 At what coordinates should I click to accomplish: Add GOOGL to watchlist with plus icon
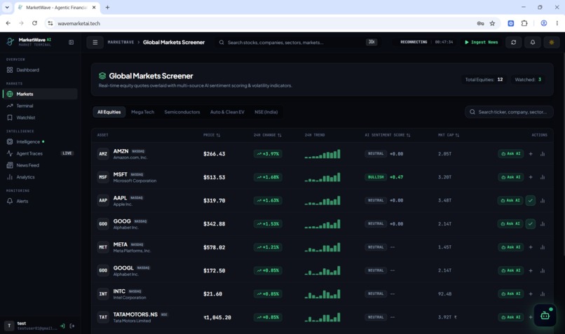tap(531, 270)
